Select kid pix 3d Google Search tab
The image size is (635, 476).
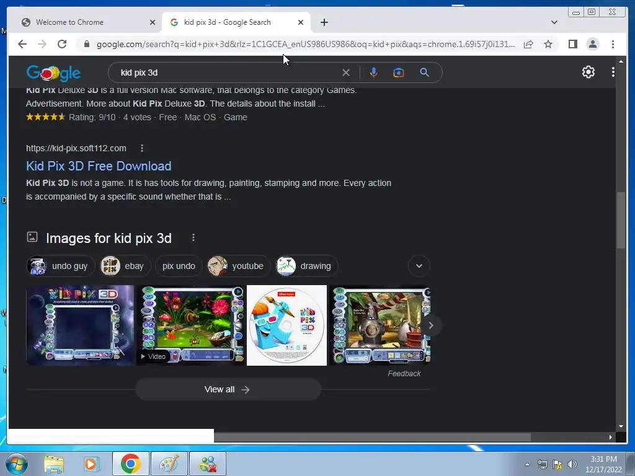pos(236,22)
